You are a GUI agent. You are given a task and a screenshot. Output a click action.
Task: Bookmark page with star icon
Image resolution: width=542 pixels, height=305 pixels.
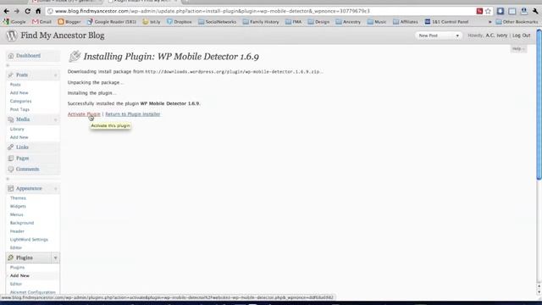point(488,11)
